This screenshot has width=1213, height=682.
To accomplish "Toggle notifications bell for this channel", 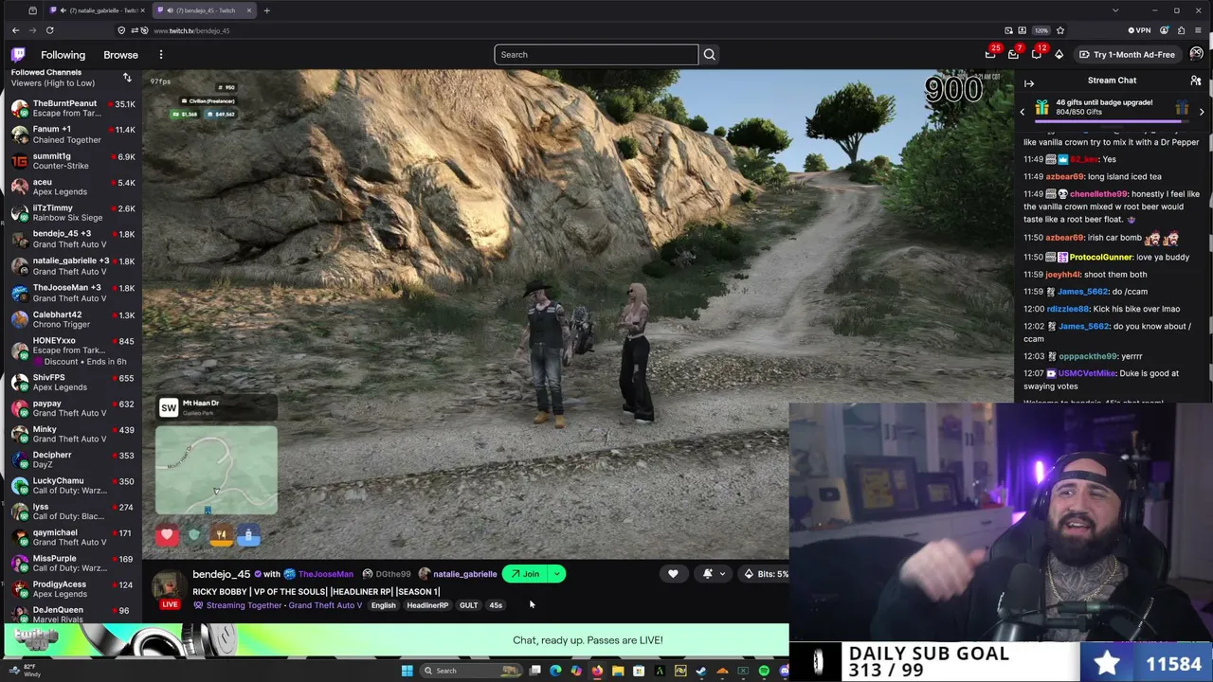I will [707, 574].
